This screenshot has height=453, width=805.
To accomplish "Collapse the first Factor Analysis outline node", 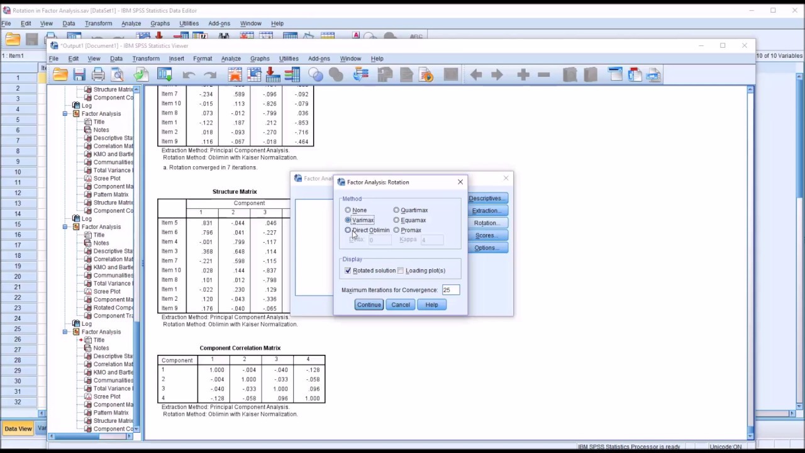I will click(65, 114).
